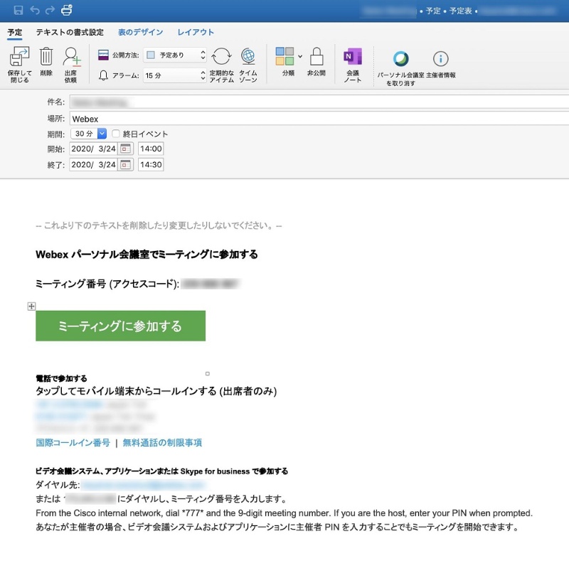Open the 国際コールイン番号 link

click(73, 442)
